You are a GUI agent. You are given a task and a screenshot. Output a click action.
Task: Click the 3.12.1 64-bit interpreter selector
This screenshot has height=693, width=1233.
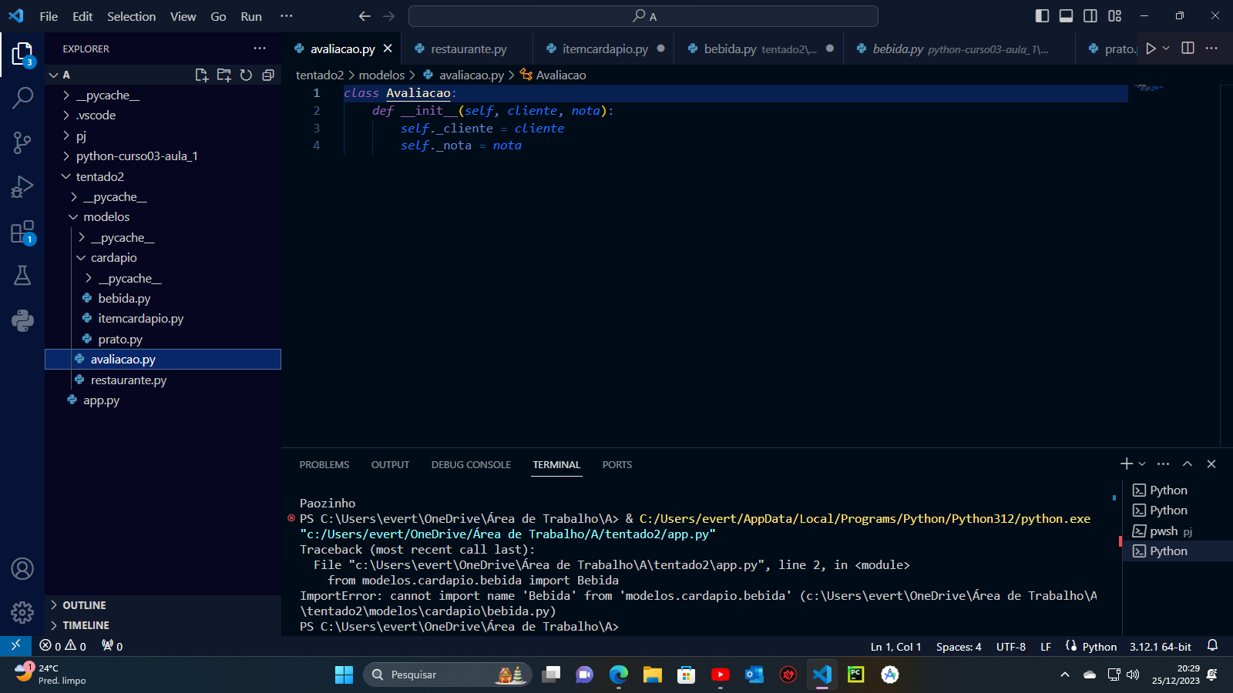[1160, 647]
